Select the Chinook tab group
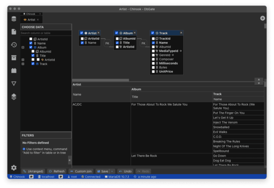This screenshot has height=188, width=274. pos(31,14)
